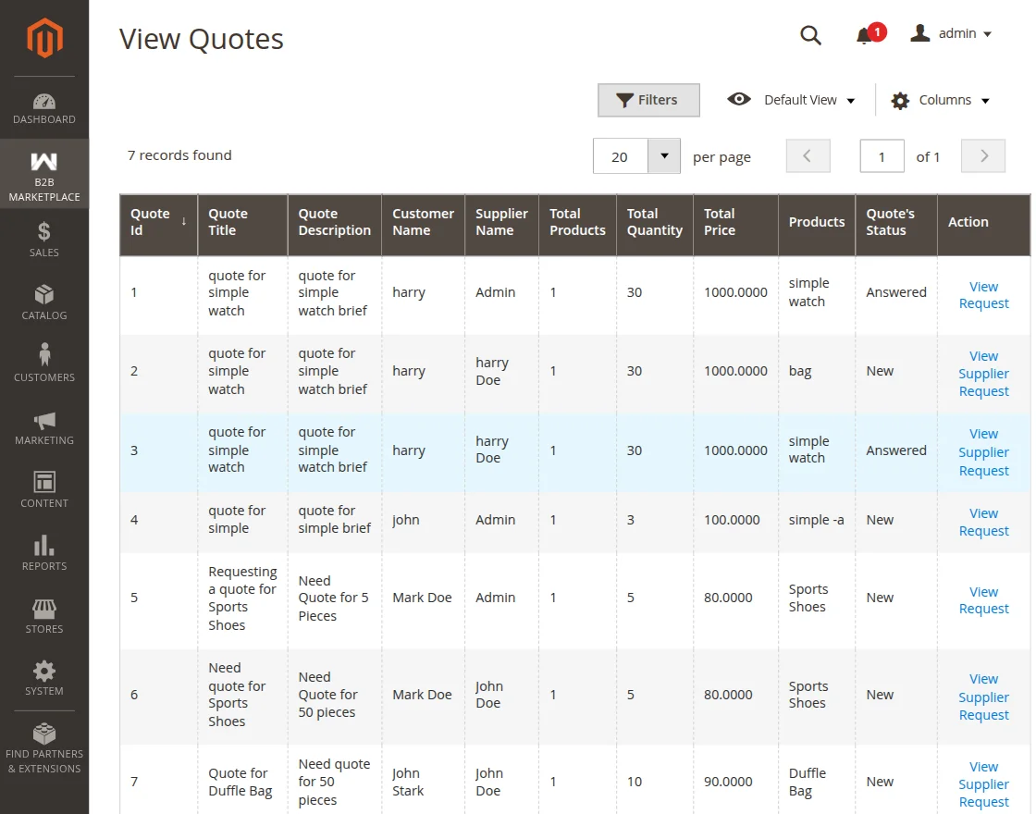Open the Catalog sidebar icon

pos(43,299)
